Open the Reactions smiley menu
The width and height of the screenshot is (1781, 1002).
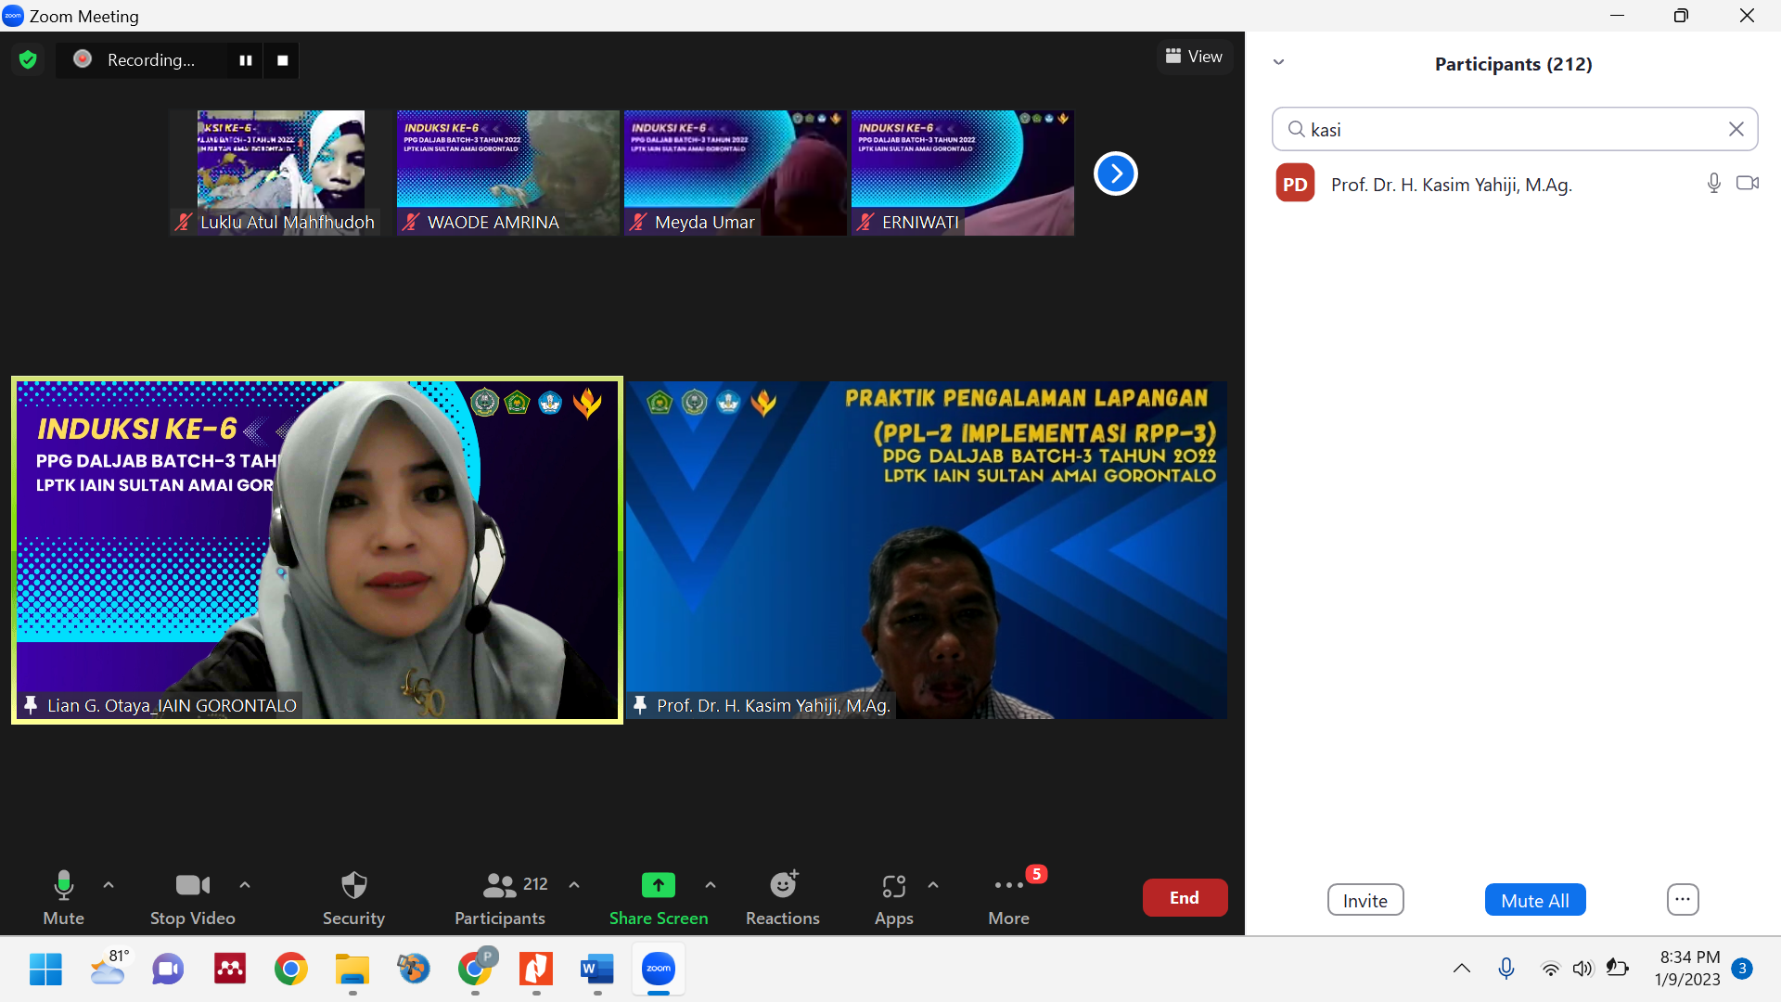783,886
